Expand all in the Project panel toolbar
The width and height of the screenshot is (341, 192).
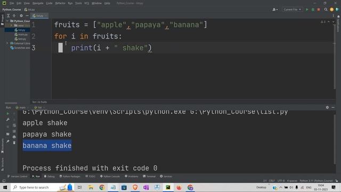tap(9, 15)
